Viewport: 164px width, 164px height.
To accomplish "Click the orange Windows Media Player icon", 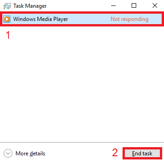I will [7, 19].
